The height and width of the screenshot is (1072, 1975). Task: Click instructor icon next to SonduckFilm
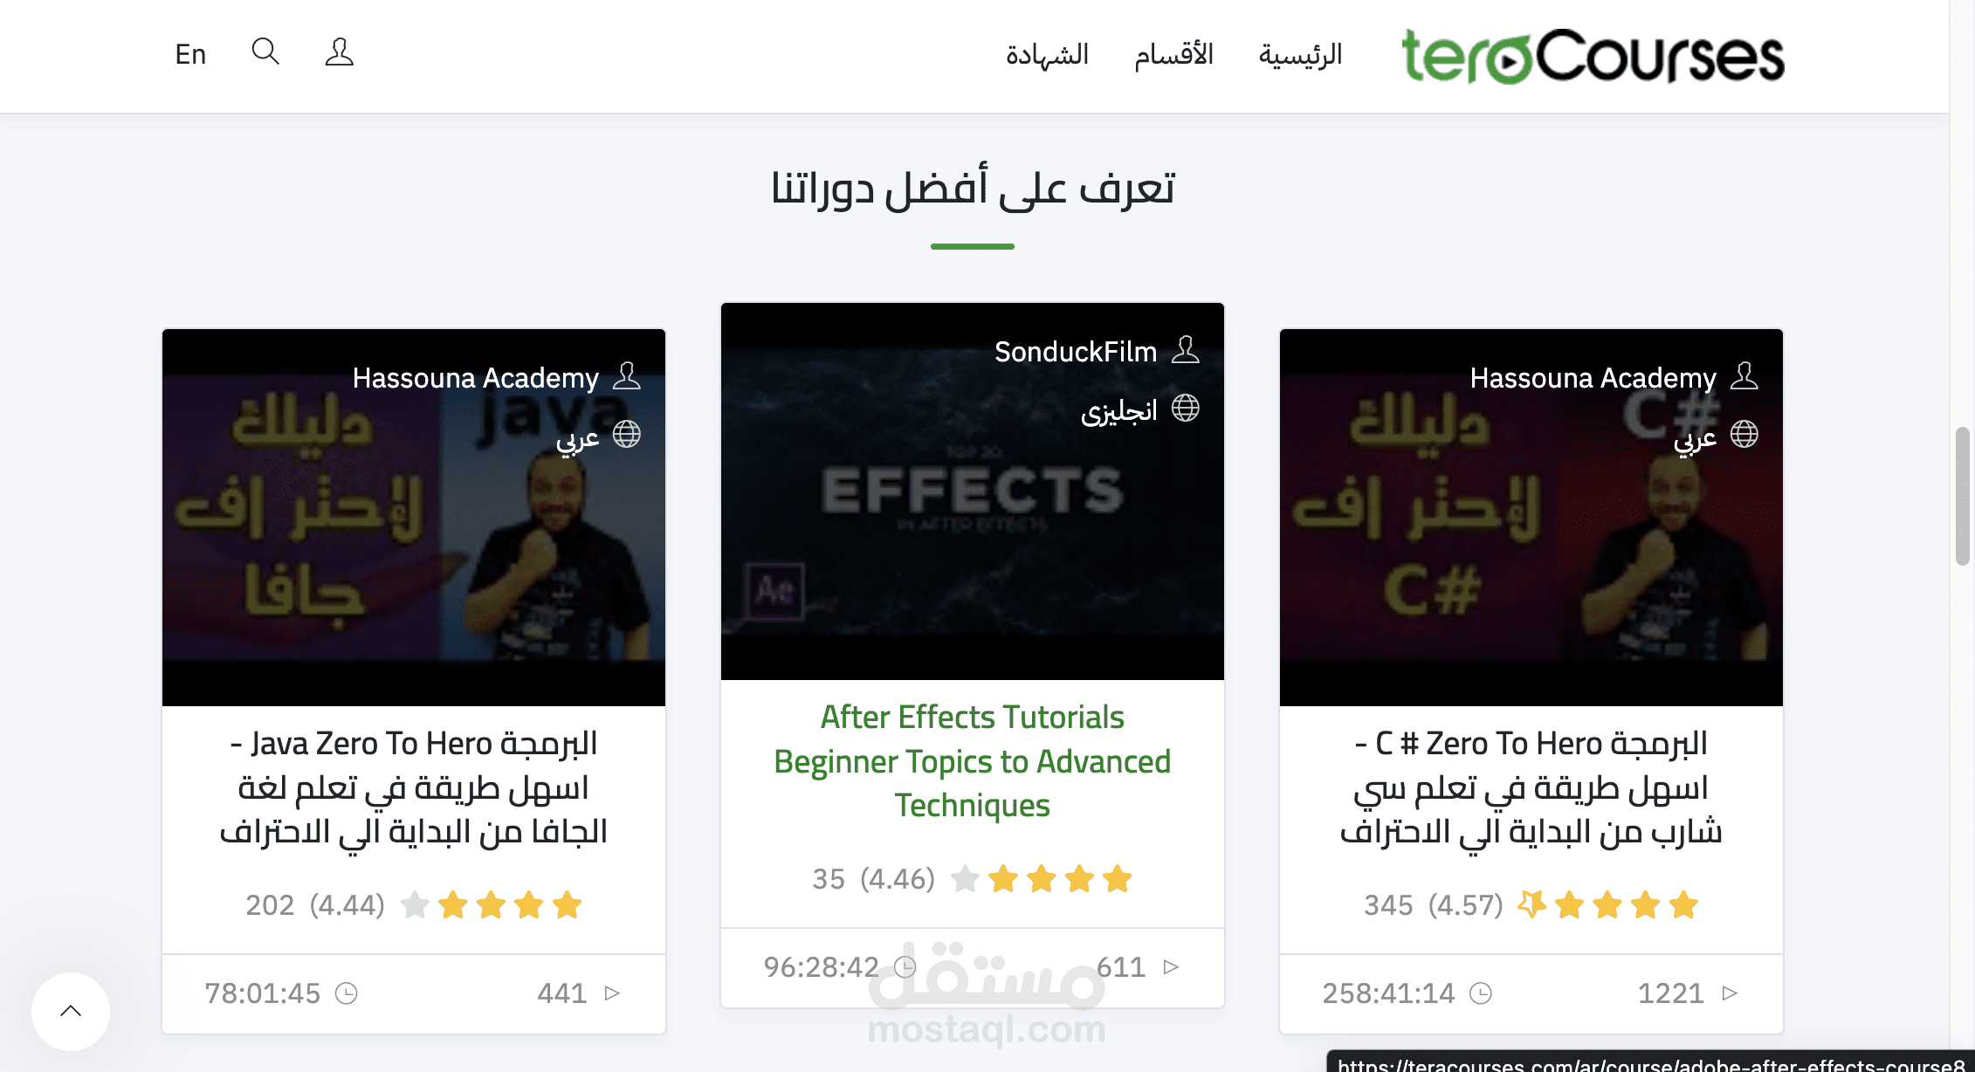1185,350
